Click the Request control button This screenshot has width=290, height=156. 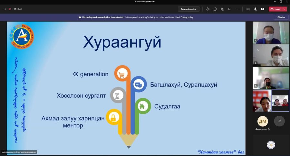188,9
